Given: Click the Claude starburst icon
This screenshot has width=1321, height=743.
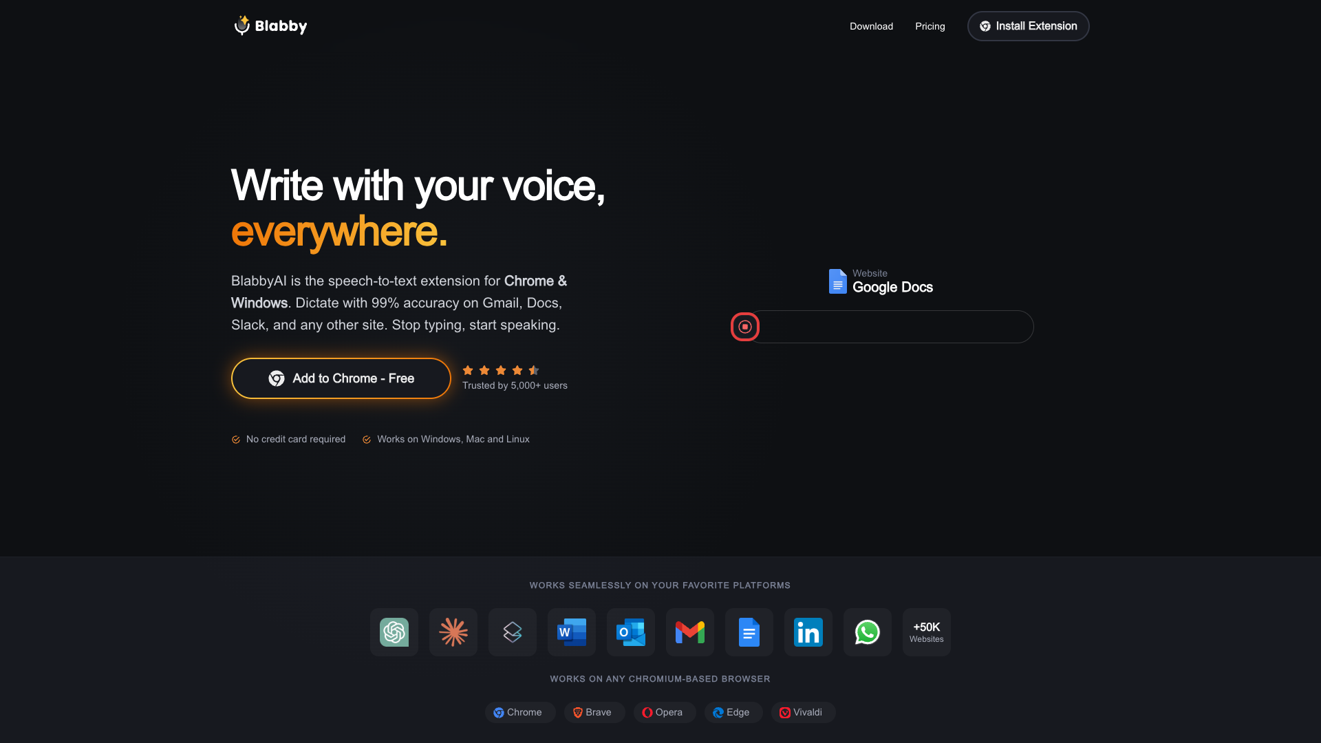Looking at the screenshot, I should coord(453,632).
